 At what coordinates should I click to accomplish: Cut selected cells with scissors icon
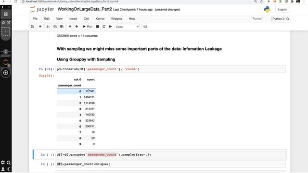(48, 26)
